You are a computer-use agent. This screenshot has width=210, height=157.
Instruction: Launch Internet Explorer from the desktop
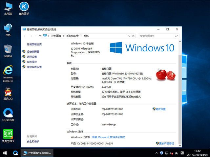[x=8, y=74]
